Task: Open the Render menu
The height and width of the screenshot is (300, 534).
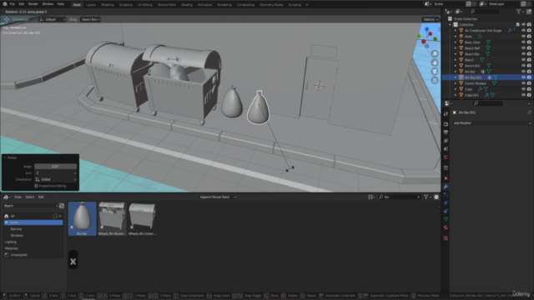Action: pyautogui.click(x=33, y=4)
